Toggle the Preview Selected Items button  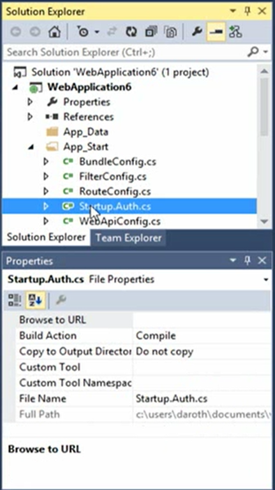pos(216,32)
